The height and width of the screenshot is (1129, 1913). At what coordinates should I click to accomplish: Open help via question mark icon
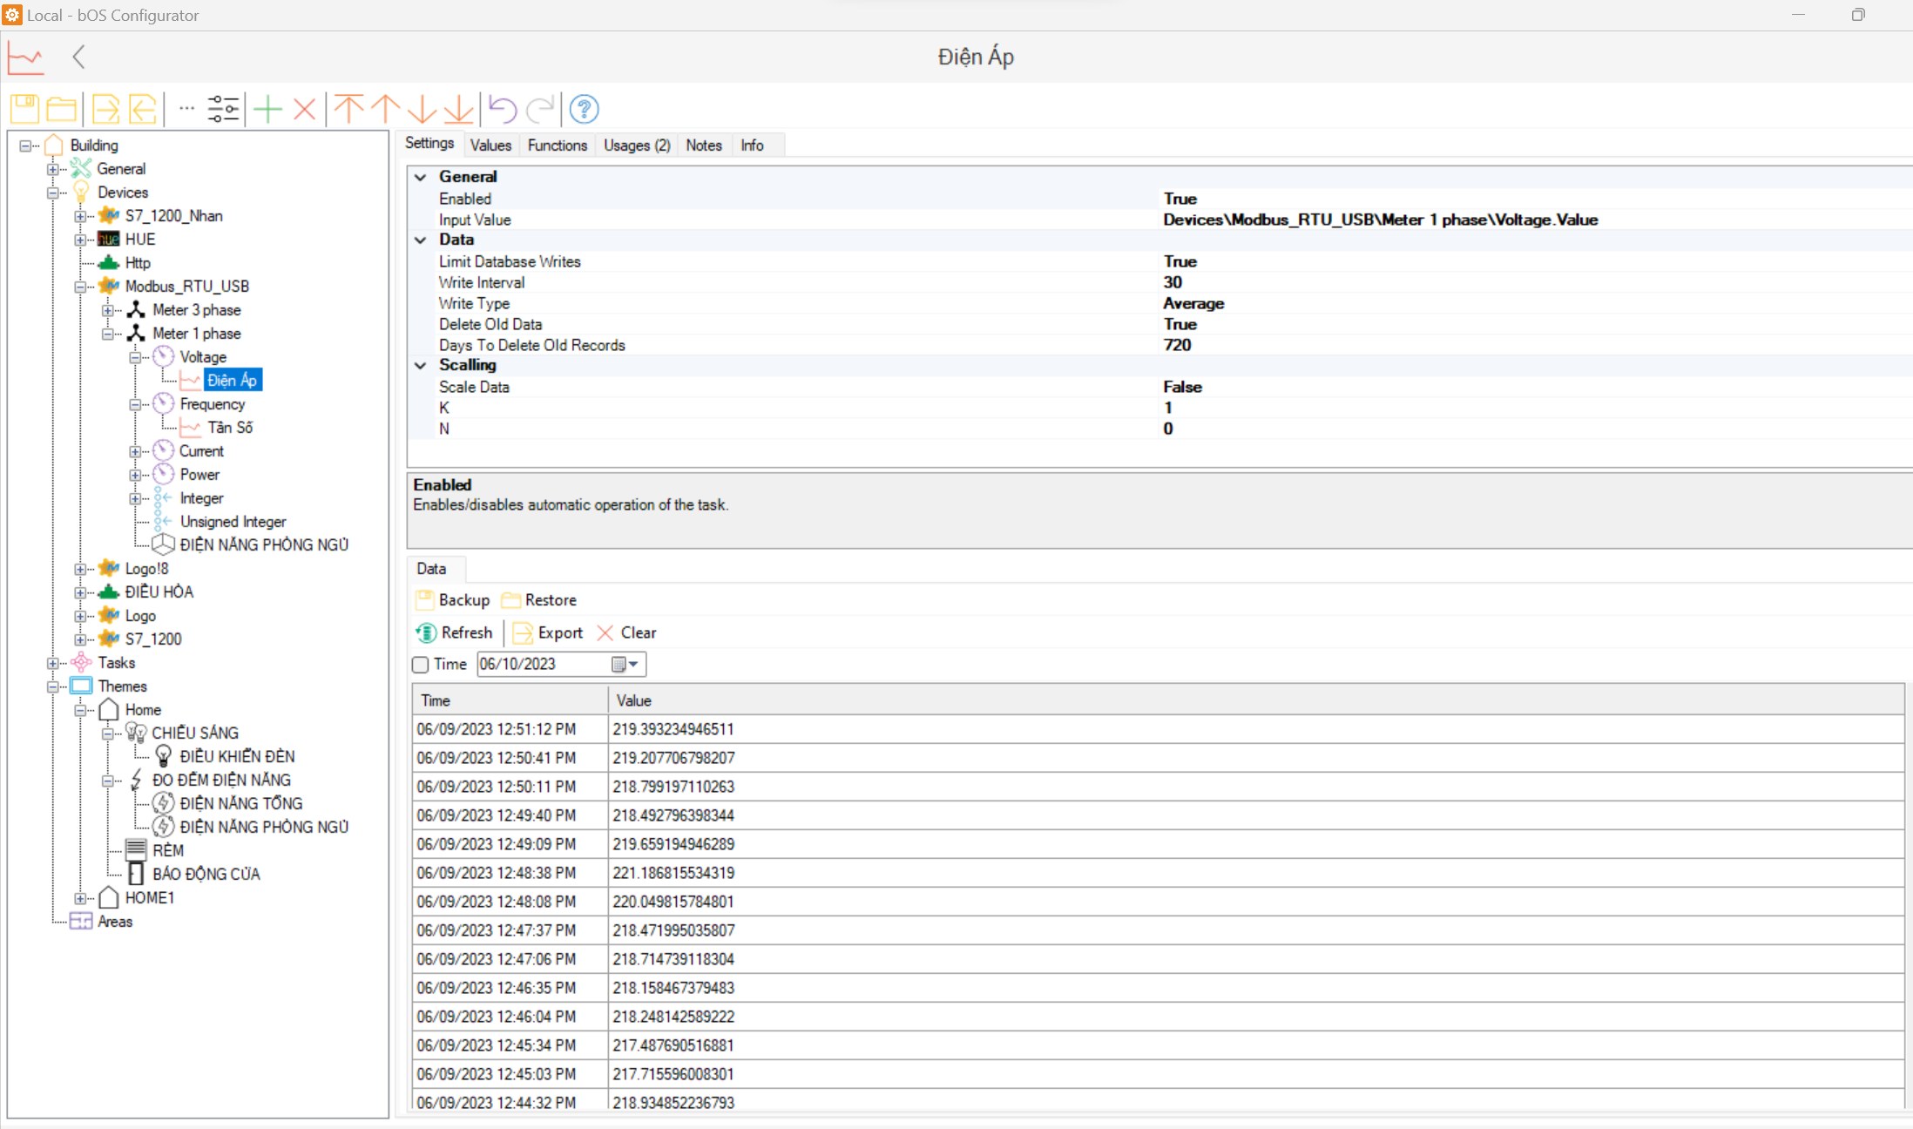tap(584, 109)
